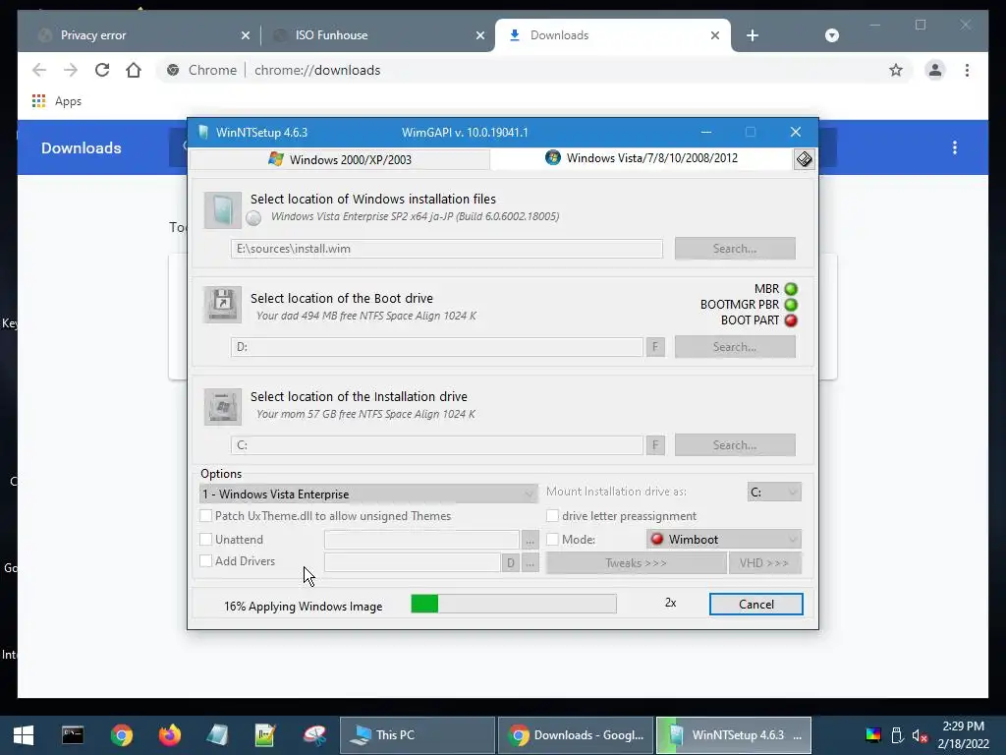The height and width of the screenshot is (755, 1006).
Task: Open a new Chrome tab
Action: [x=753, y=35]
